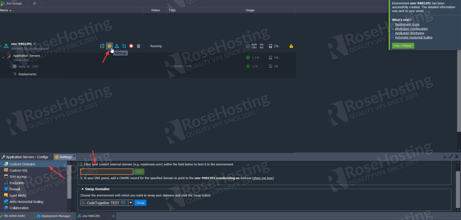This screenshot has height=220, width=461.
Task: Click the settings list down arrow
Action: pyautogui.click(x=69, y=210)
